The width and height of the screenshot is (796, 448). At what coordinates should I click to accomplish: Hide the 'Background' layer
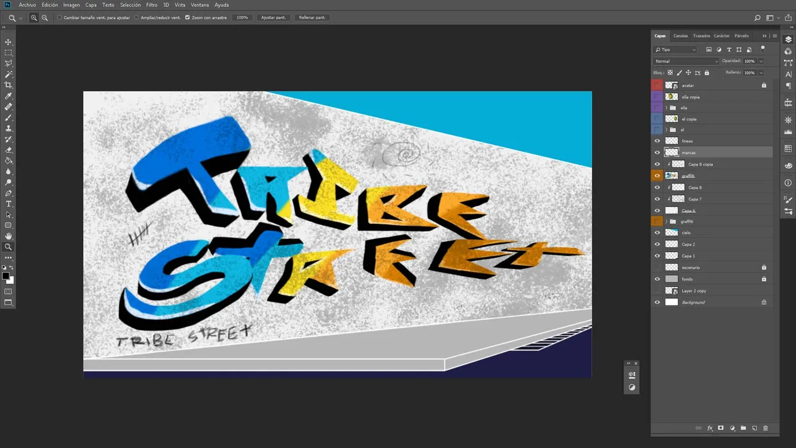[657, 302]
